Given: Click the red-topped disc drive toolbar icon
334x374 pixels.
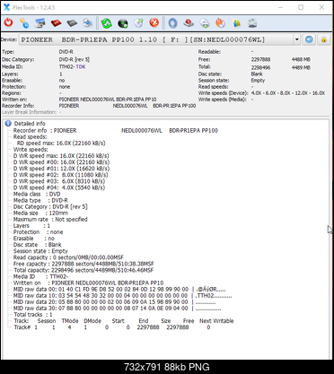Looking at the screenshot, I should pyautogui.click(x=189, y=23).
